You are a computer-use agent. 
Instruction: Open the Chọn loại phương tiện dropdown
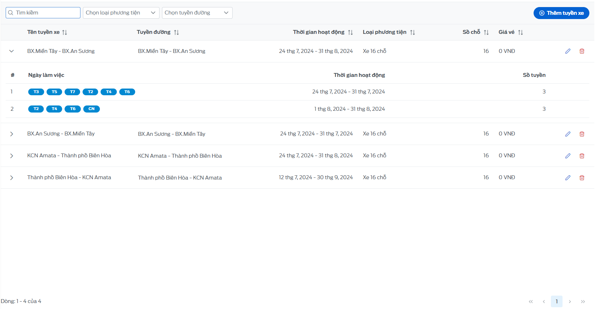pyautogui.click(x=121, y=13)
